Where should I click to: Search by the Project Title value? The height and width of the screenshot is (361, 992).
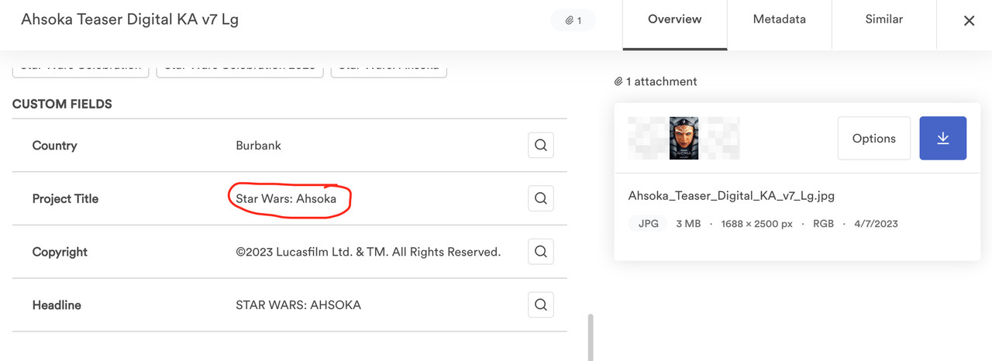tap(541, 198)
